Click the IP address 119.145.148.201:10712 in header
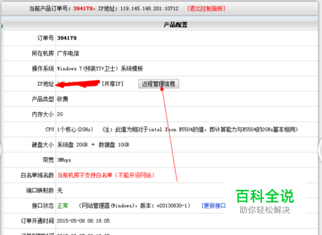 coord(149,8)
